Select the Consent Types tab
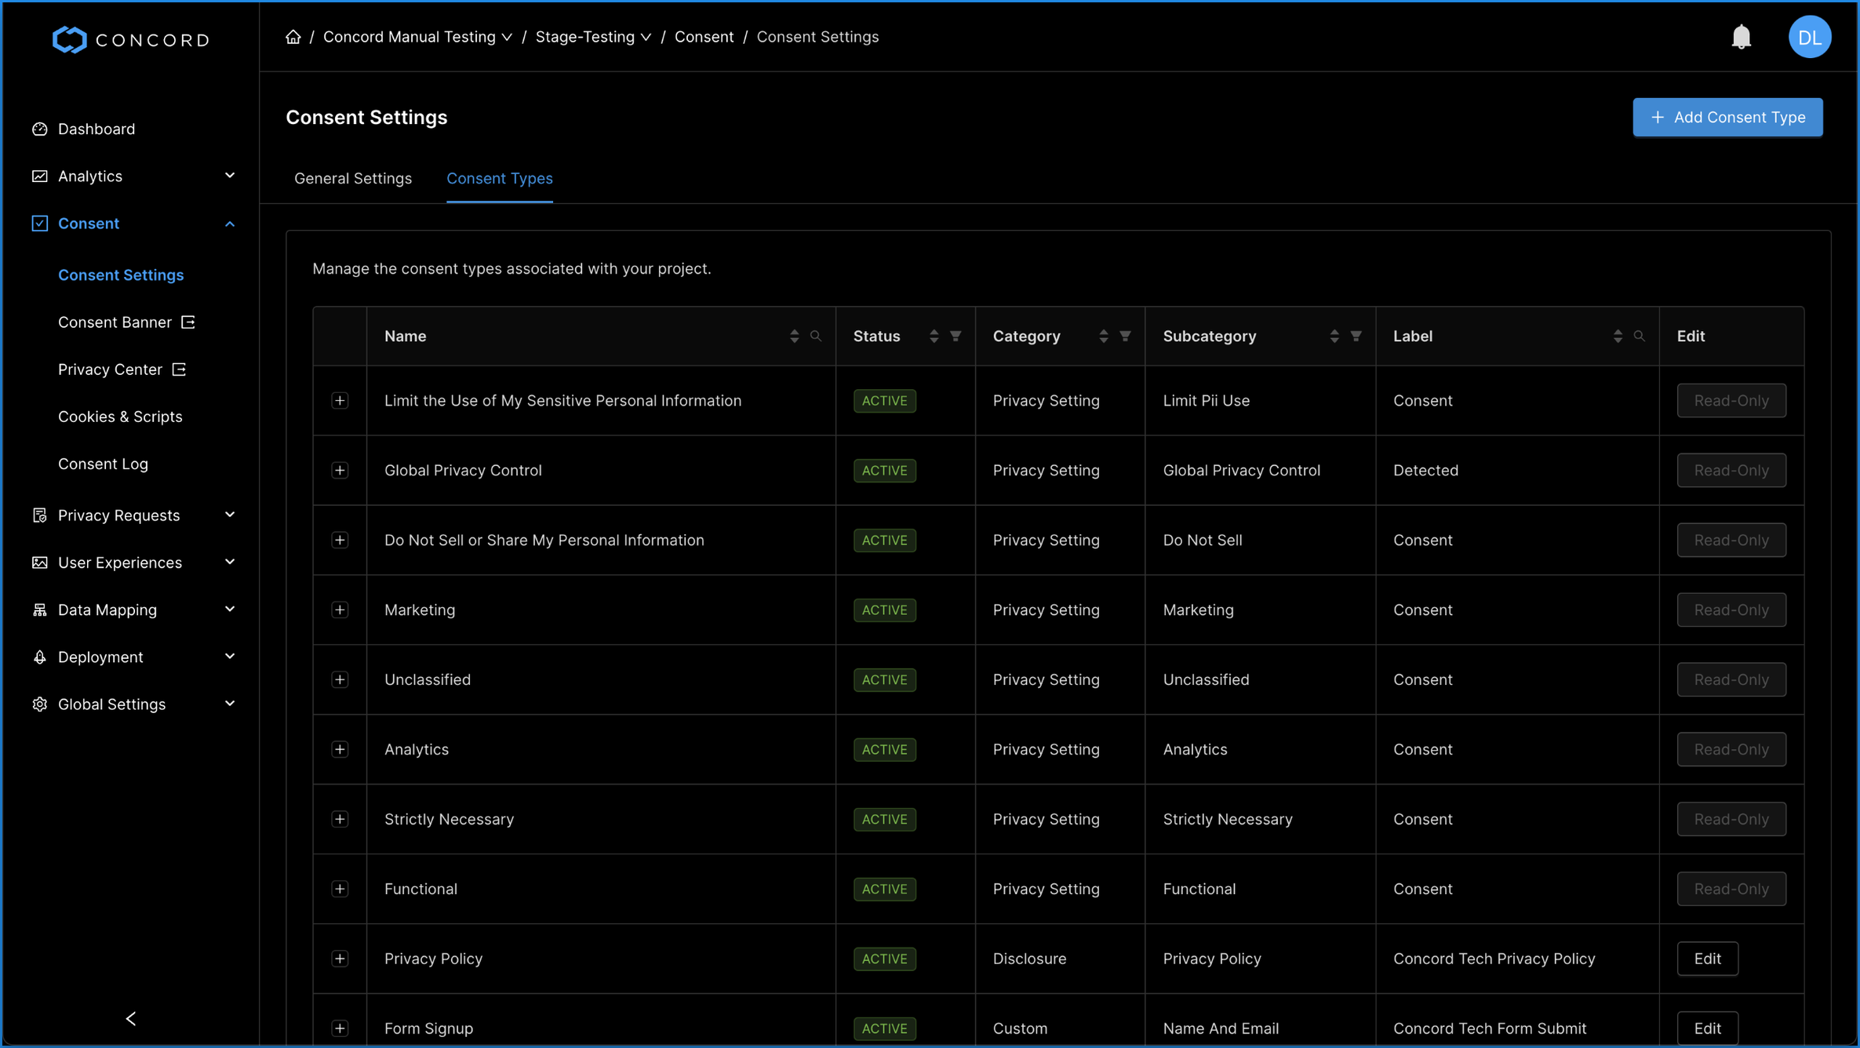Screen dimensions: 1860x1048 (500, 177)
